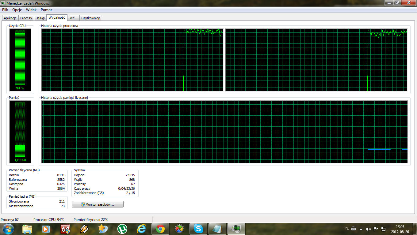
Task: Switch to the Użytkownicy tab
Action: (90, 18)
